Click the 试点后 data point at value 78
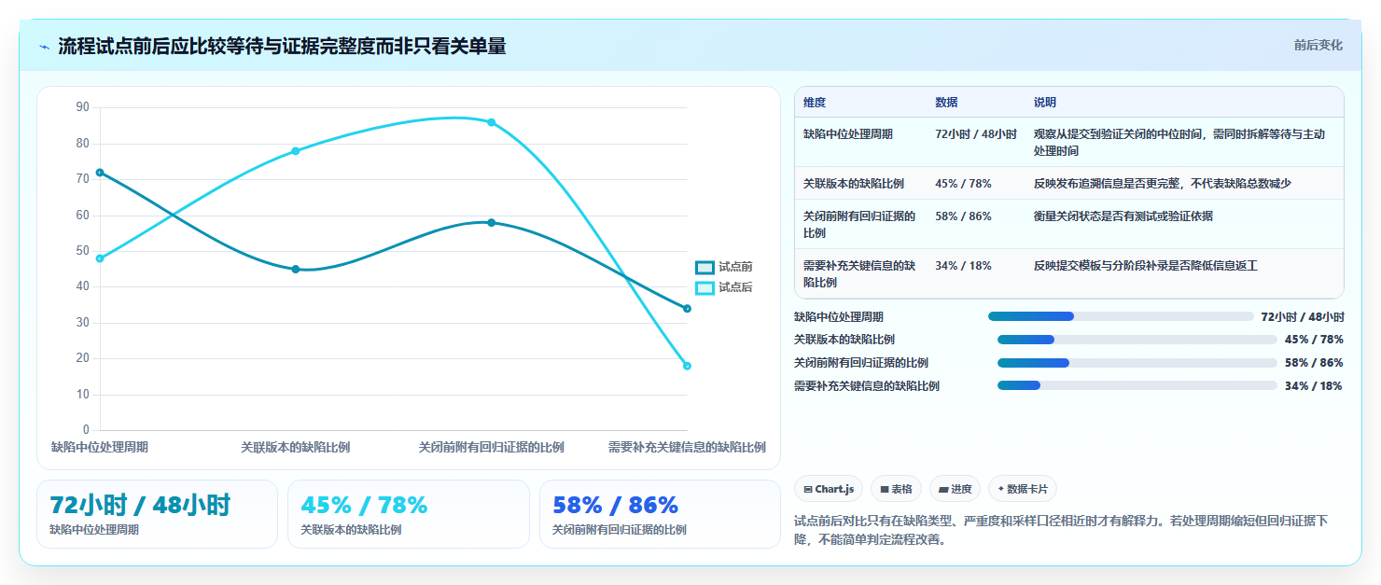This screenshot has height=585, width=1381. click(296, 150)
